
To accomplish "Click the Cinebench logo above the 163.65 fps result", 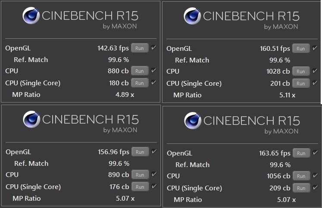I will coord(193,121).
